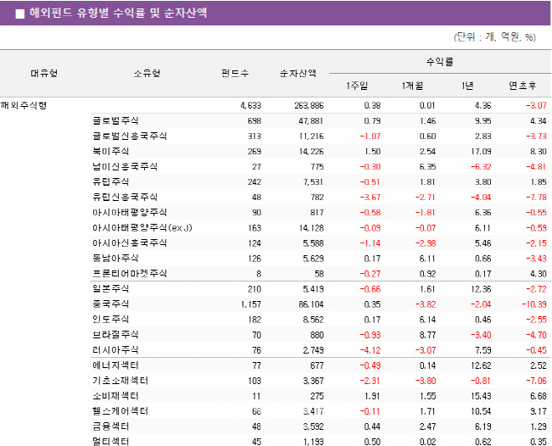This screenshot has width=552, height=446.
Task: Click the white square icon in title bar
Action: (20, 14)
